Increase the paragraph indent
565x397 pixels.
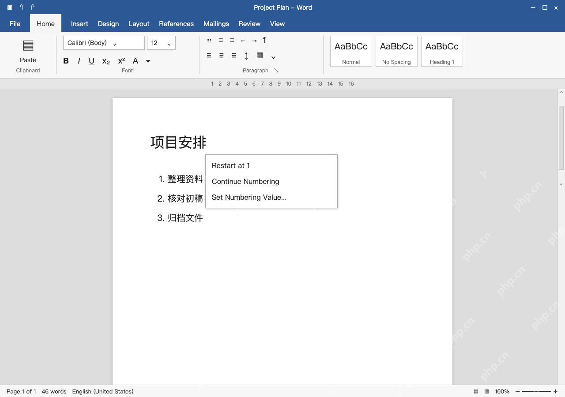(x=254, y=41)
